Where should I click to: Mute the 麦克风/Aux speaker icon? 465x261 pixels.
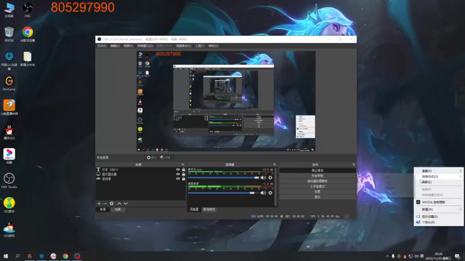point(263,177)
